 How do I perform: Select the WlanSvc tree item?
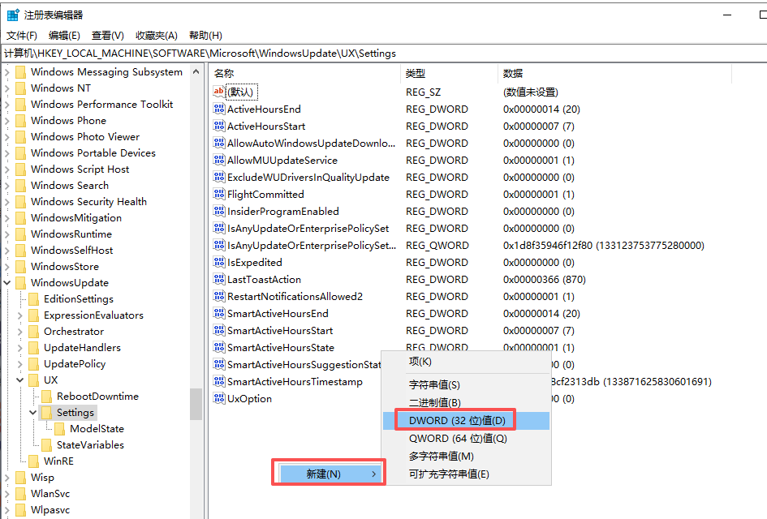50,494
